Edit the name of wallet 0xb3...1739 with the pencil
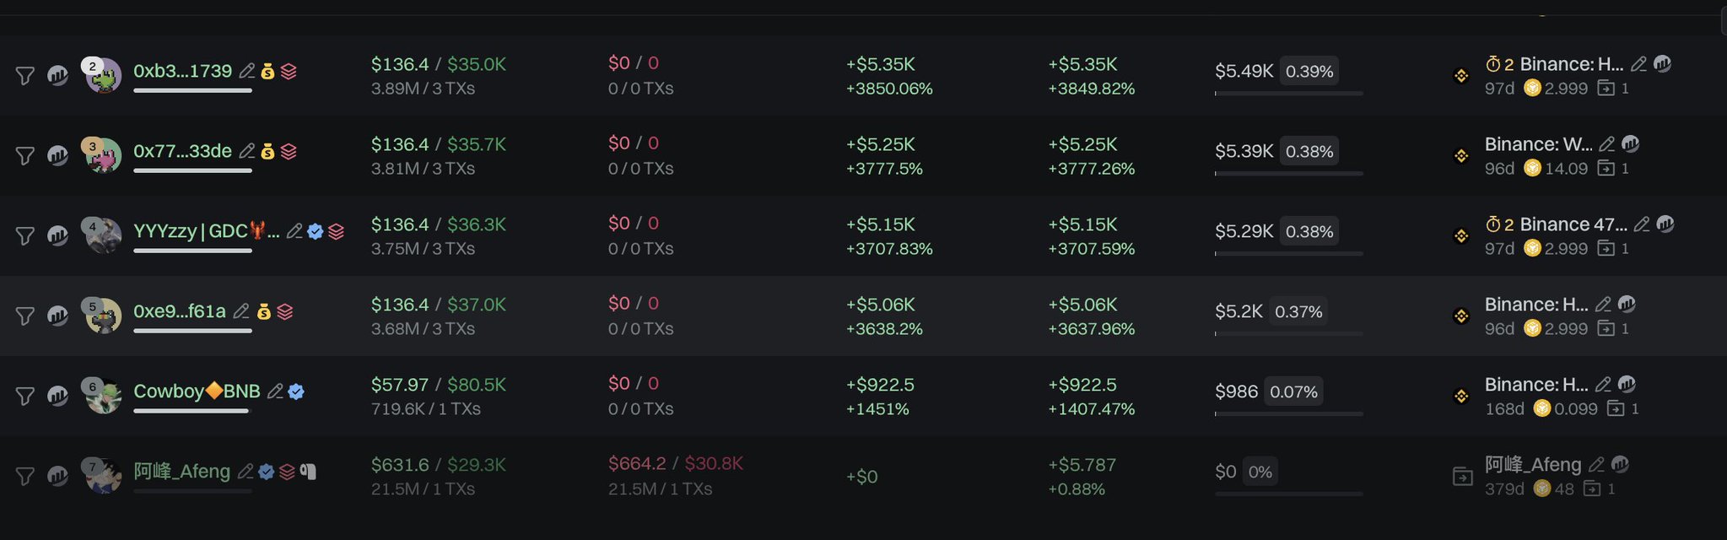Viewport: 1727px width, 540px height. pos(247,71)
